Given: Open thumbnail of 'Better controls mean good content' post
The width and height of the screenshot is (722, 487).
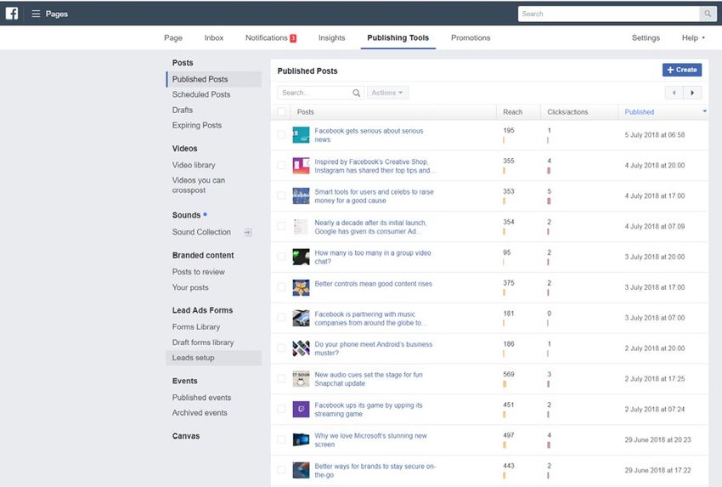Looking at the screenshot, I should [x=302, y=287].
